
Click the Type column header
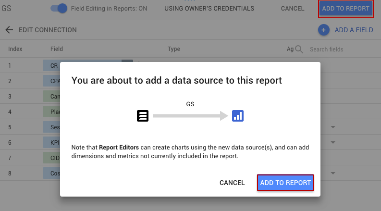point(173,49)
